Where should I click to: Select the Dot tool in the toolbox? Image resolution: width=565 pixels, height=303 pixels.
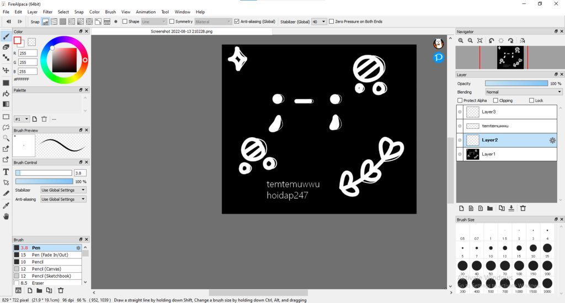[x=6, y=58]
